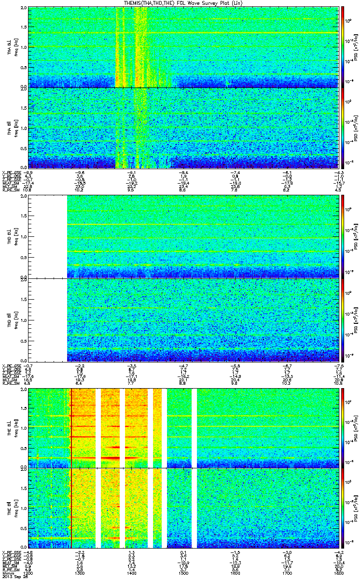Select the THA B-perpendicular spectrogram panel

[x=182, y=47]
